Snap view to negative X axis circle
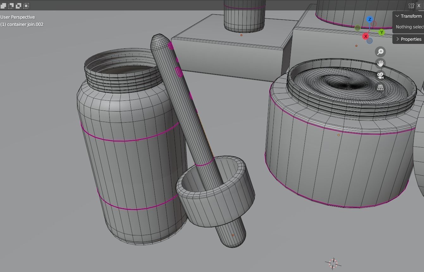424x272 pixels. [x=374, y=24]
